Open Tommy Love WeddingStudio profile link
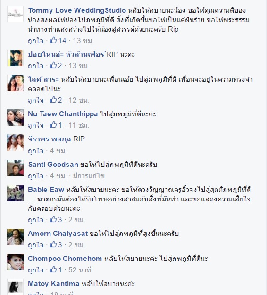 [77, 10]
